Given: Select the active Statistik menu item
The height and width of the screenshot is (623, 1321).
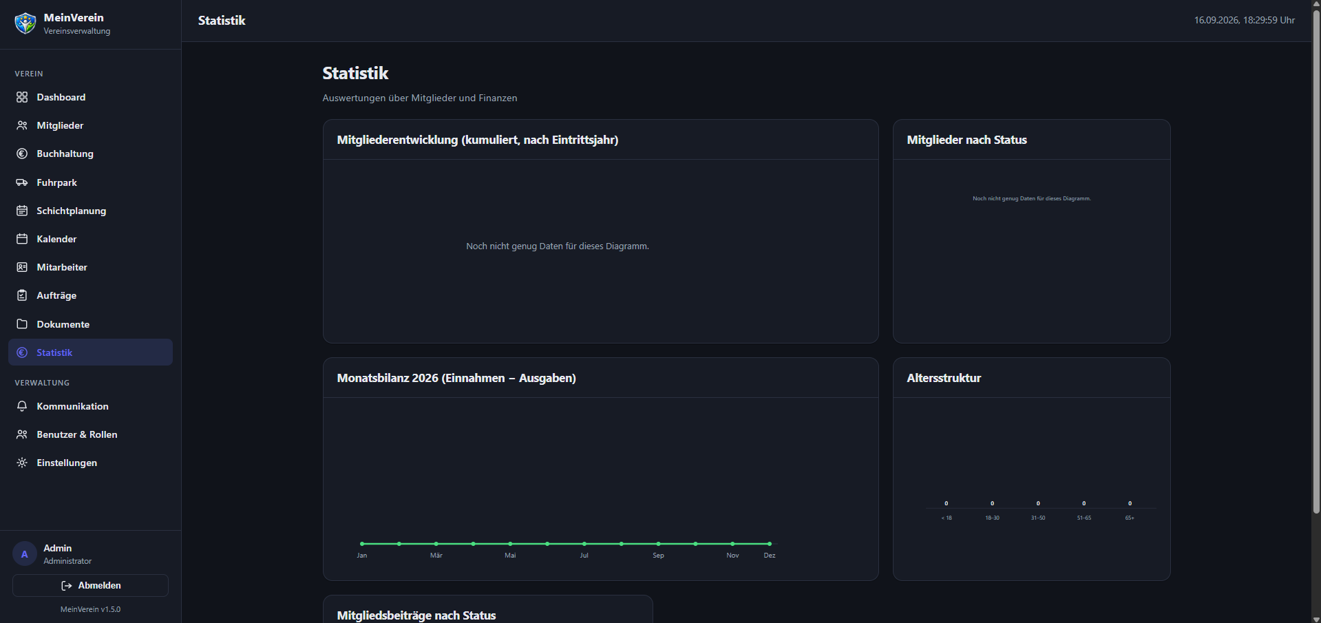Looking at the screenshot, I should click(90, 352).
